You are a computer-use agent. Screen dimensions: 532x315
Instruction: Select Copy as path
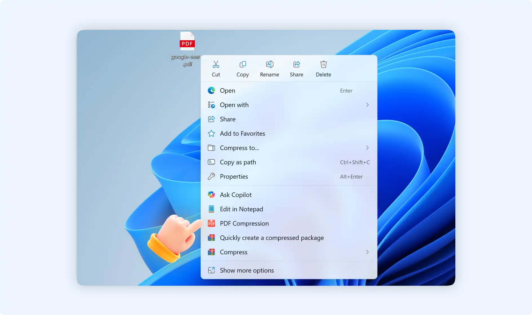point(289,162)
